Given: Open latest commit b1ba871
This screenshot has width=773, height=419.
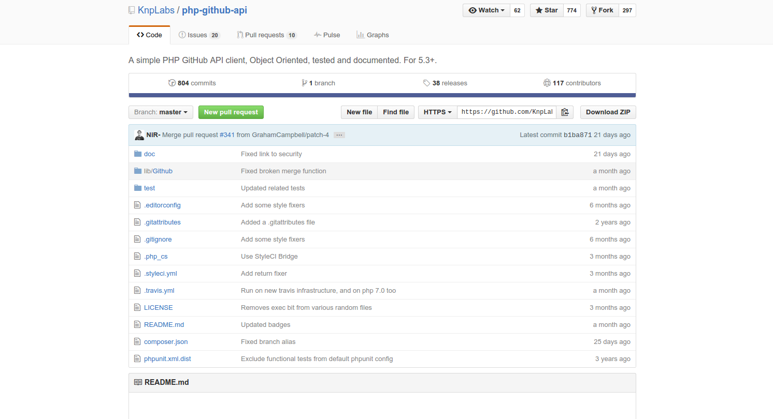Looking at the screenshot, I should (578, 135).
